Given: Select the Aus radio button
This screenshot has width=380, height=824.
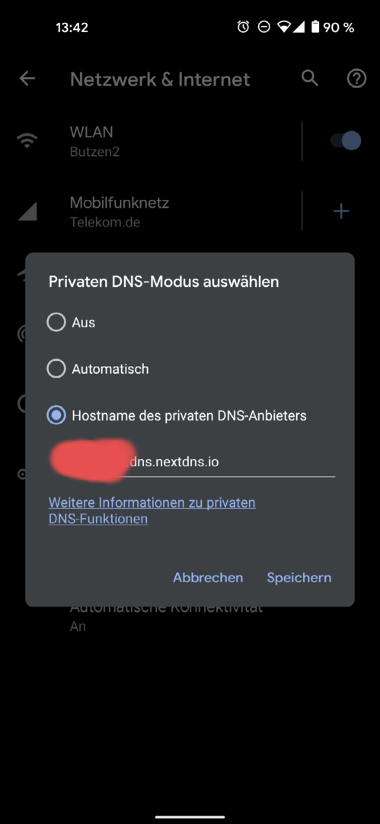Looking at the screenshot, I should [56, 322].
